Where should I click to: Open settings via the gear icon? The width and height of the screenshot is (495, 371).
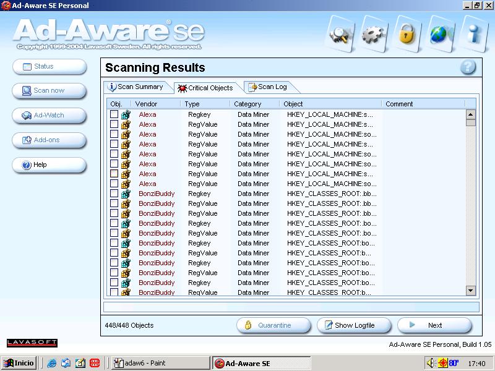point(375,35)
